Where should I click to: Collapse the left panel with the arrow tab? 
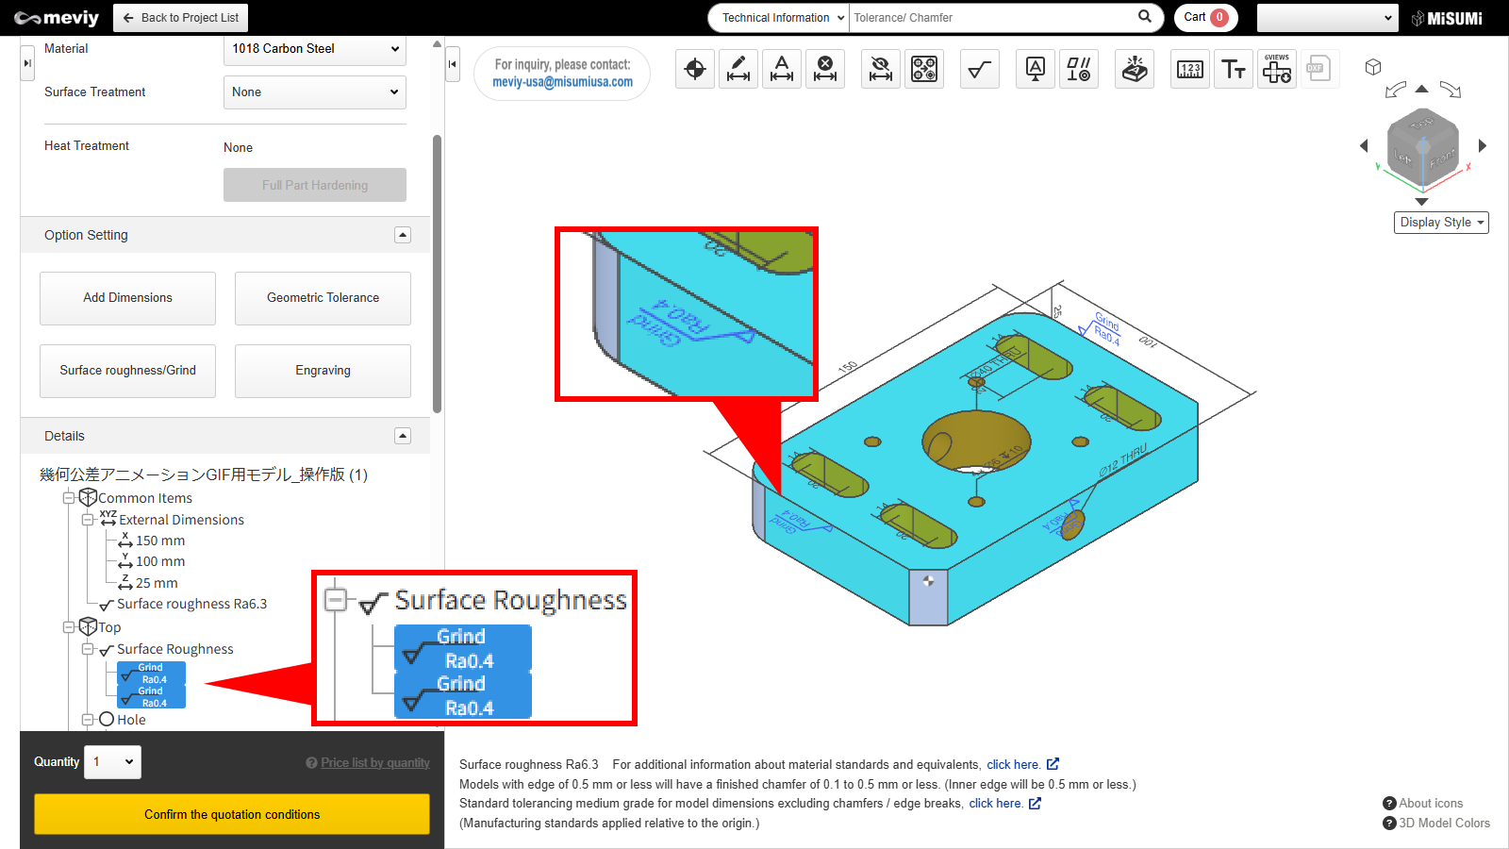coord(27,63)
